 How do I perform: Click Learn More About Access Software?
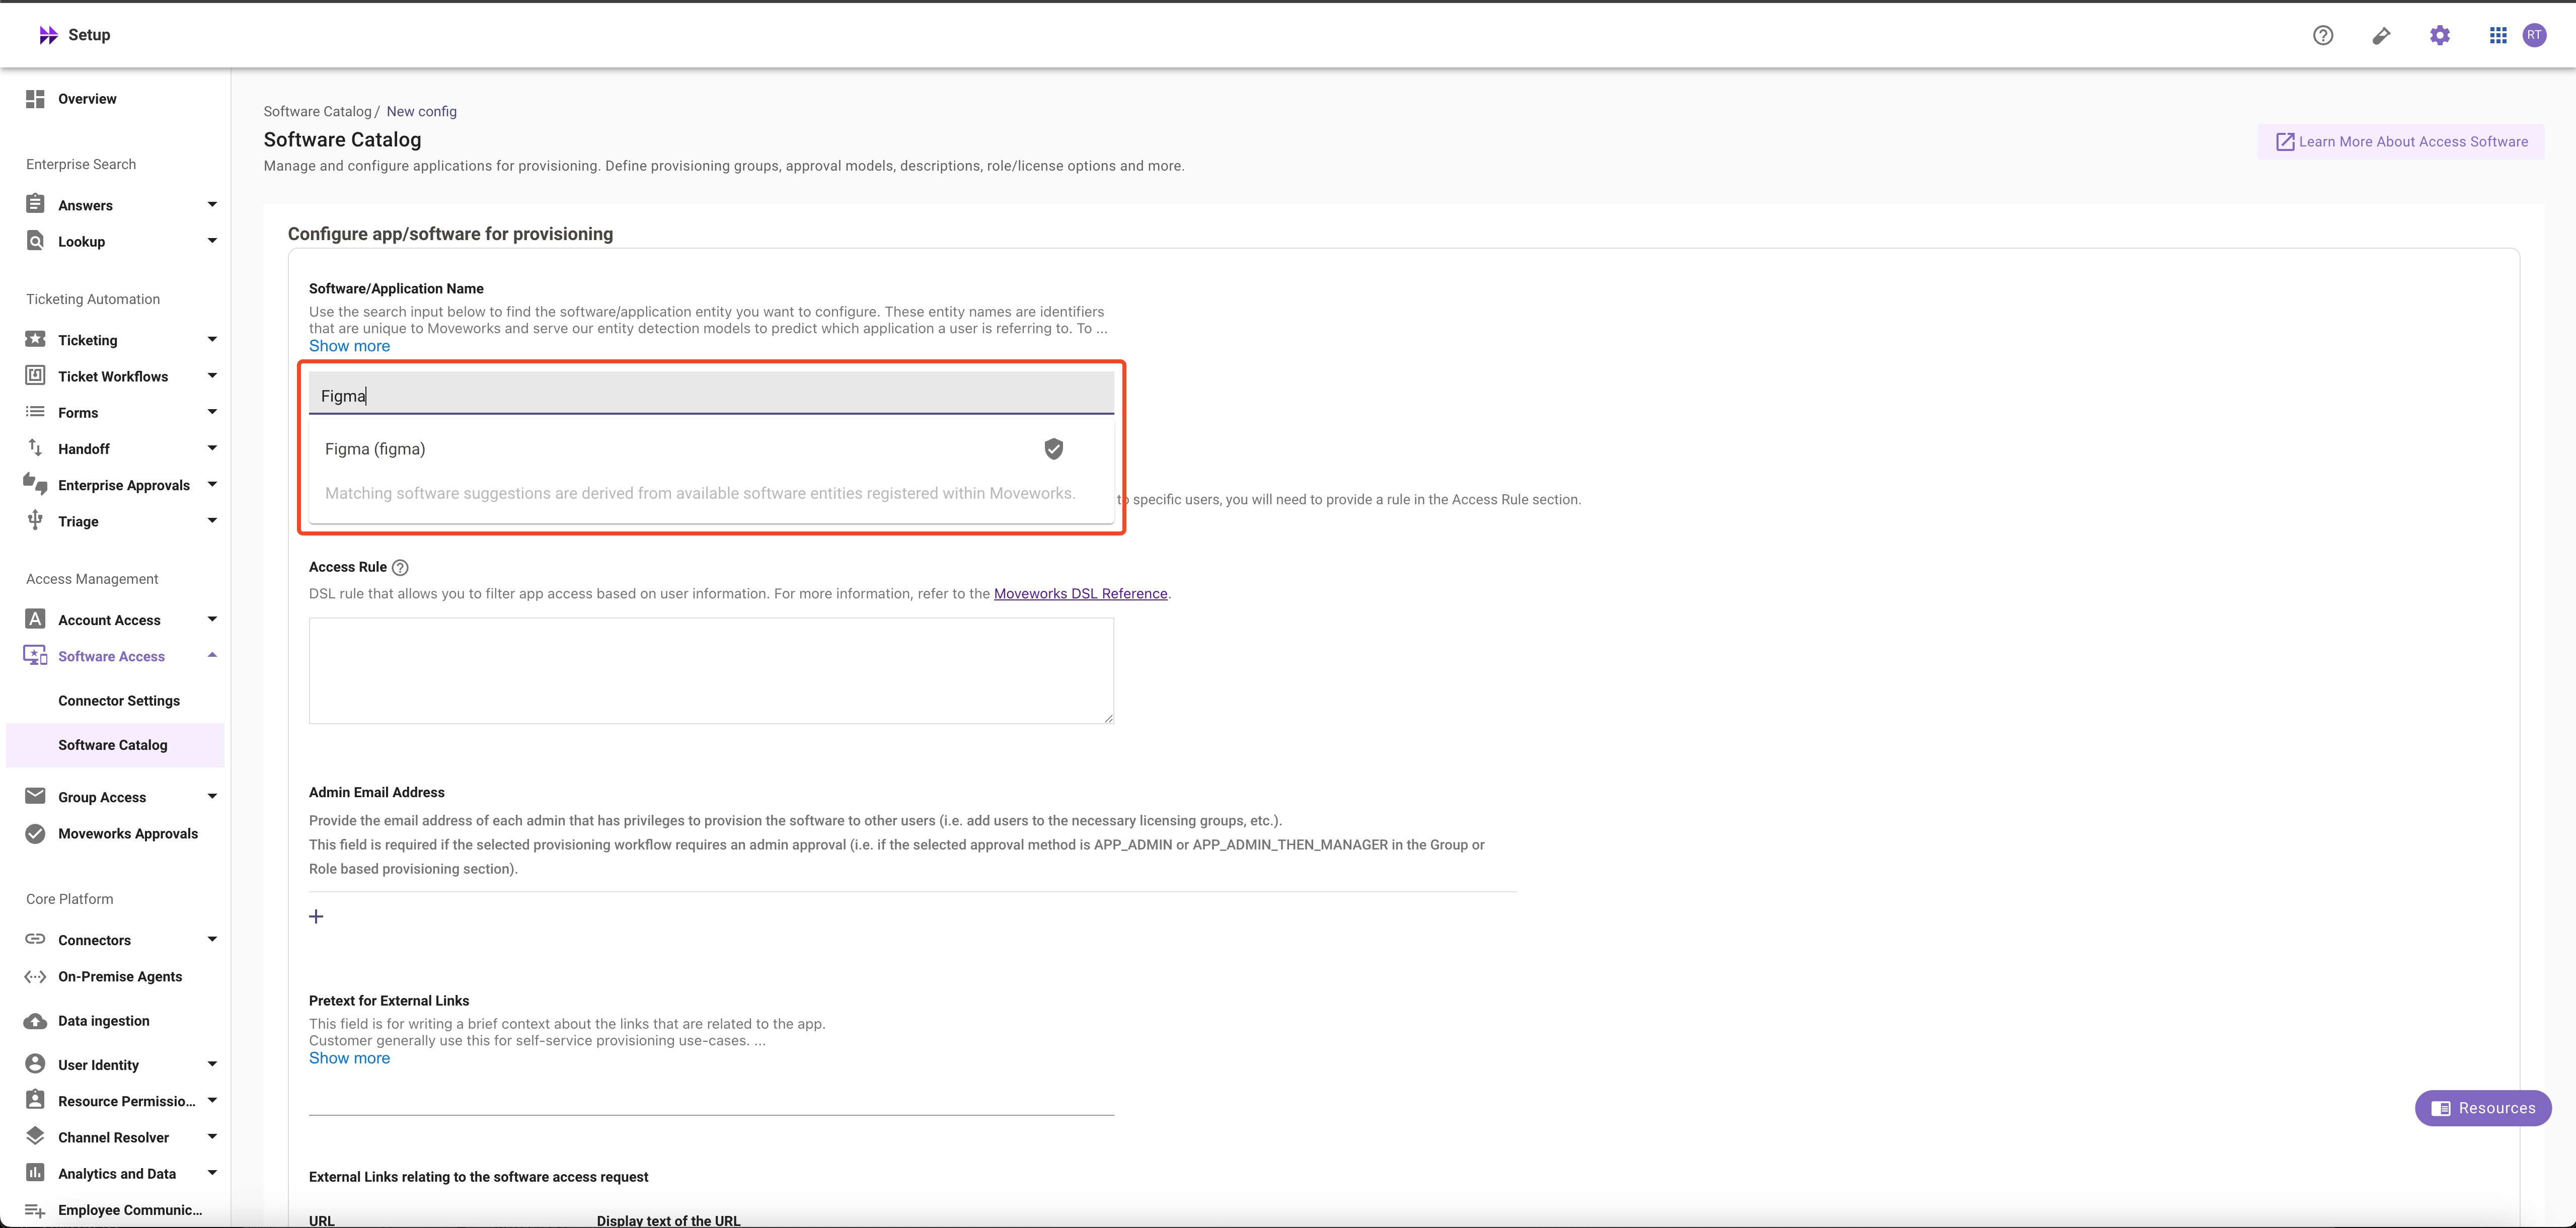(x=2401, y=142)
